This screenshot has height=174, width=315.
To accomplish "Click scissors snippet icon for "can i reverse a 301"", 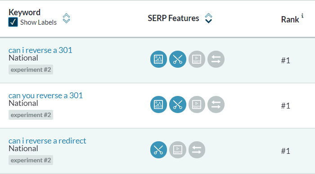I will pos(178,59).
